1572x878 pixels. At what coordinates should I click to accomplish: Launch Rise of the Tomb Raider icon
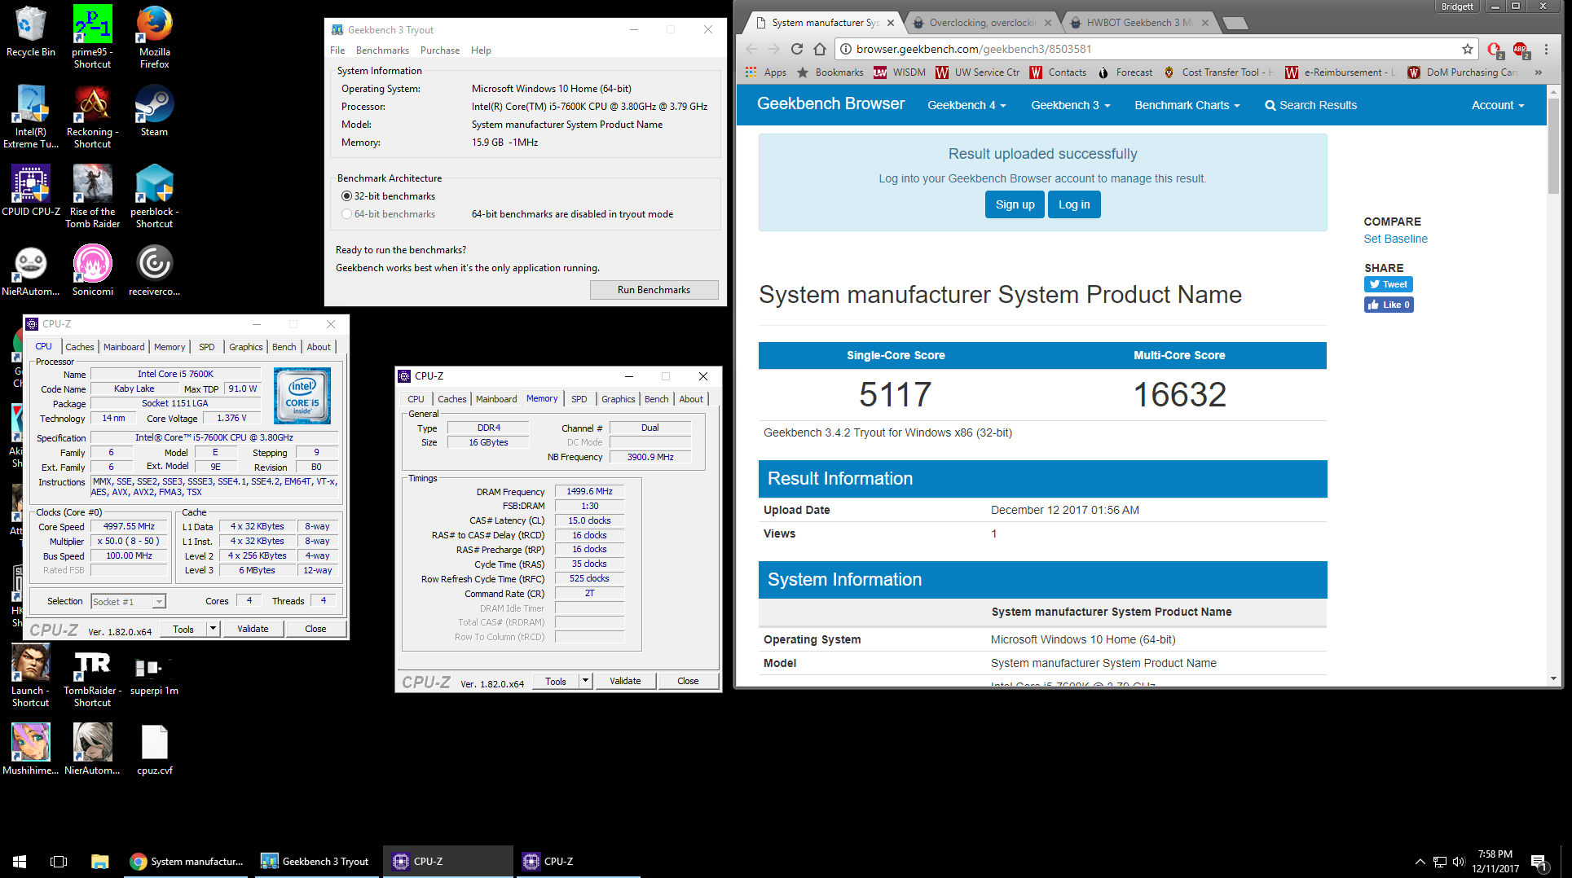(x=92, y=196)
